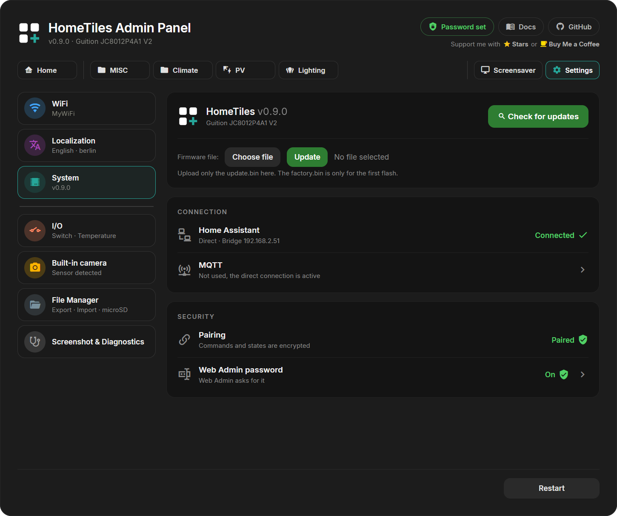The width and height of the screenshot is (617, 516).
Task: Click the green shield next to On
Action: pos(564,375)
